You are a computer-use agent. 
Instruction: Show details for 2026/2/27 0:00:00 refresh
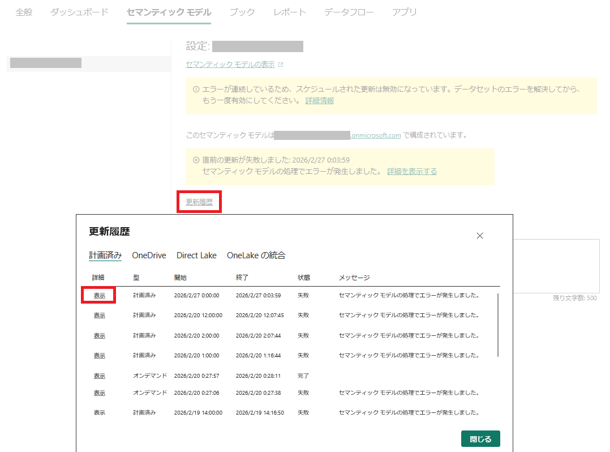click(x=100, y=295)
